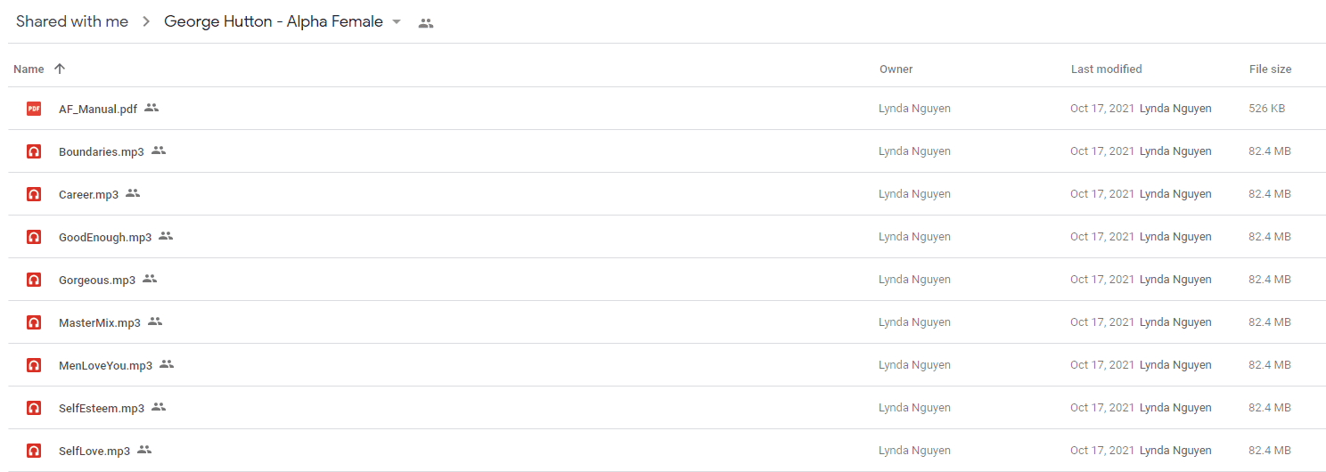Select the AF_Manual.pdf file name

click(x=98, y=109)
